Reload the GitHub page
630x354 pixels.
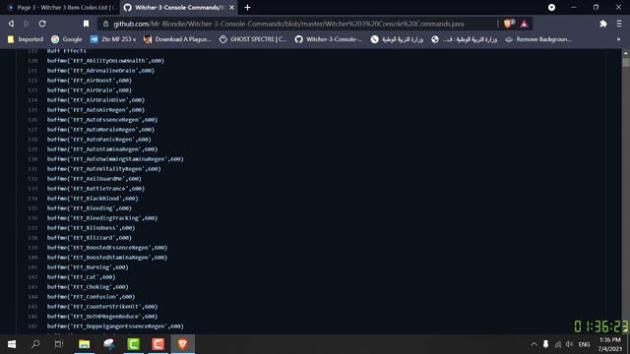(x=42, y=24)
